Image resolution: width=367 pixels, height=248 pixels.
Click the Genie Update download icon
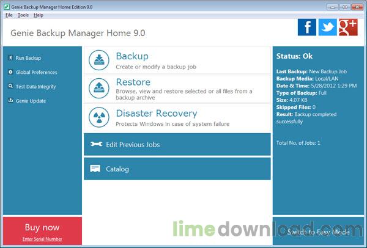pyautogui.click(x=10, y=101)
